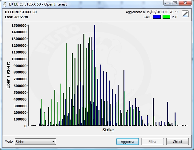
Task: Minimize the Open Interest window
Action: click(167, 3)
